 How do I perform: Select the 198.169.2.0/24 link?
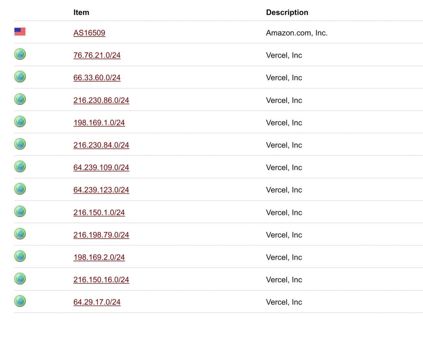pyautogui.click(x=99, y=257)
